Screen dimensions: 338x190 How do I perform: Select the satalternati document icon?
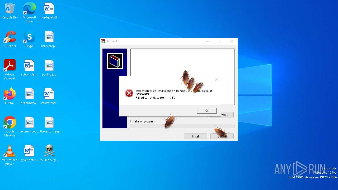click(x=49, y=96)
